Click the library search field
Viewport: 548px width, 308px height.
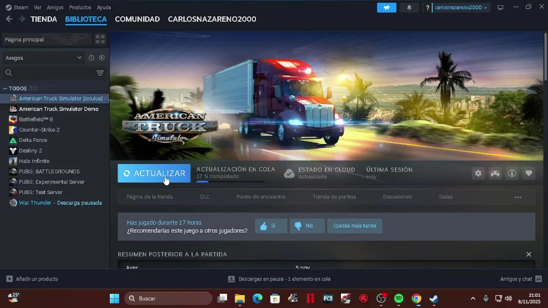48,73
